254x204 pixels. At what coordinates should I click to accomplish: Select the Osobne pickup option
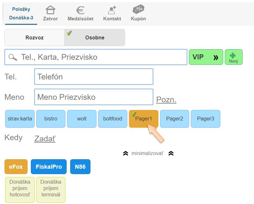(x=95, y=37)
